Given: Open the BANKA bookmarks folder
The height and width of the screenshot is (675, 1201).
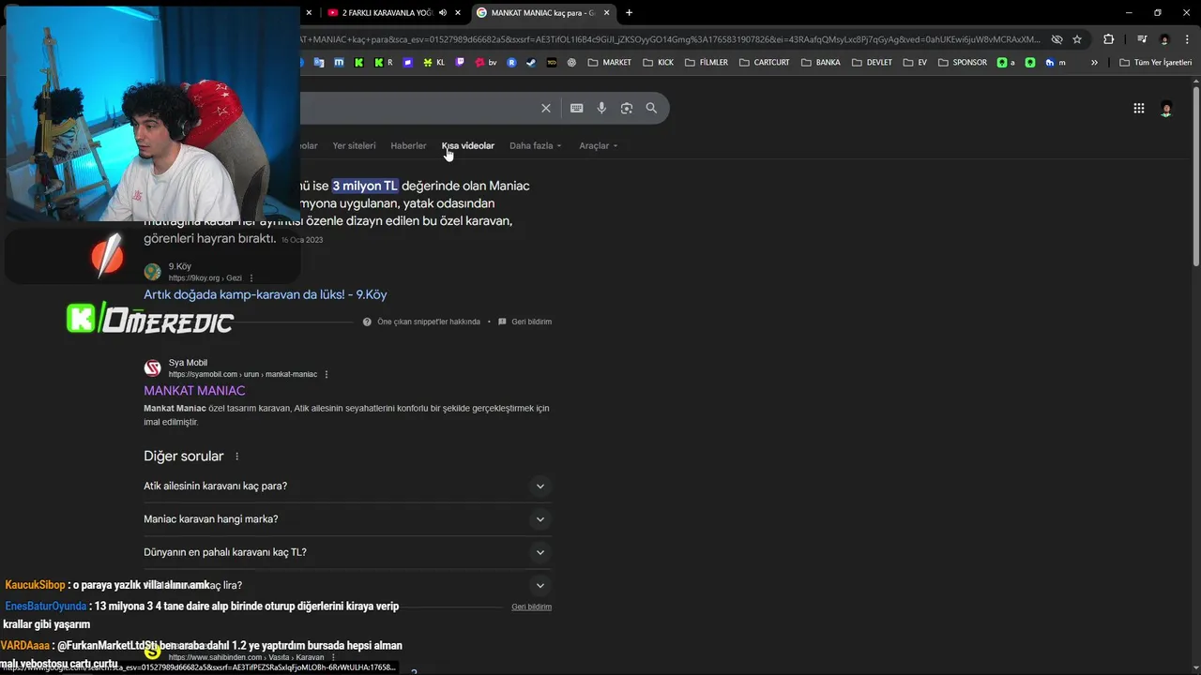Looking at the screenshot, I should [821, 63].
